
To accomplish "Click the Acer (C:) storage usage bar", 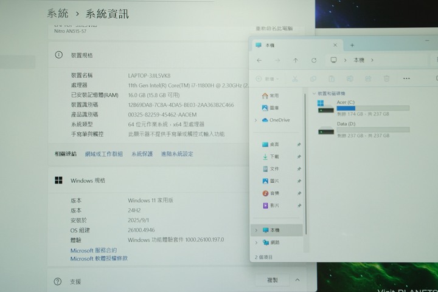I will [x=373, y=108].
